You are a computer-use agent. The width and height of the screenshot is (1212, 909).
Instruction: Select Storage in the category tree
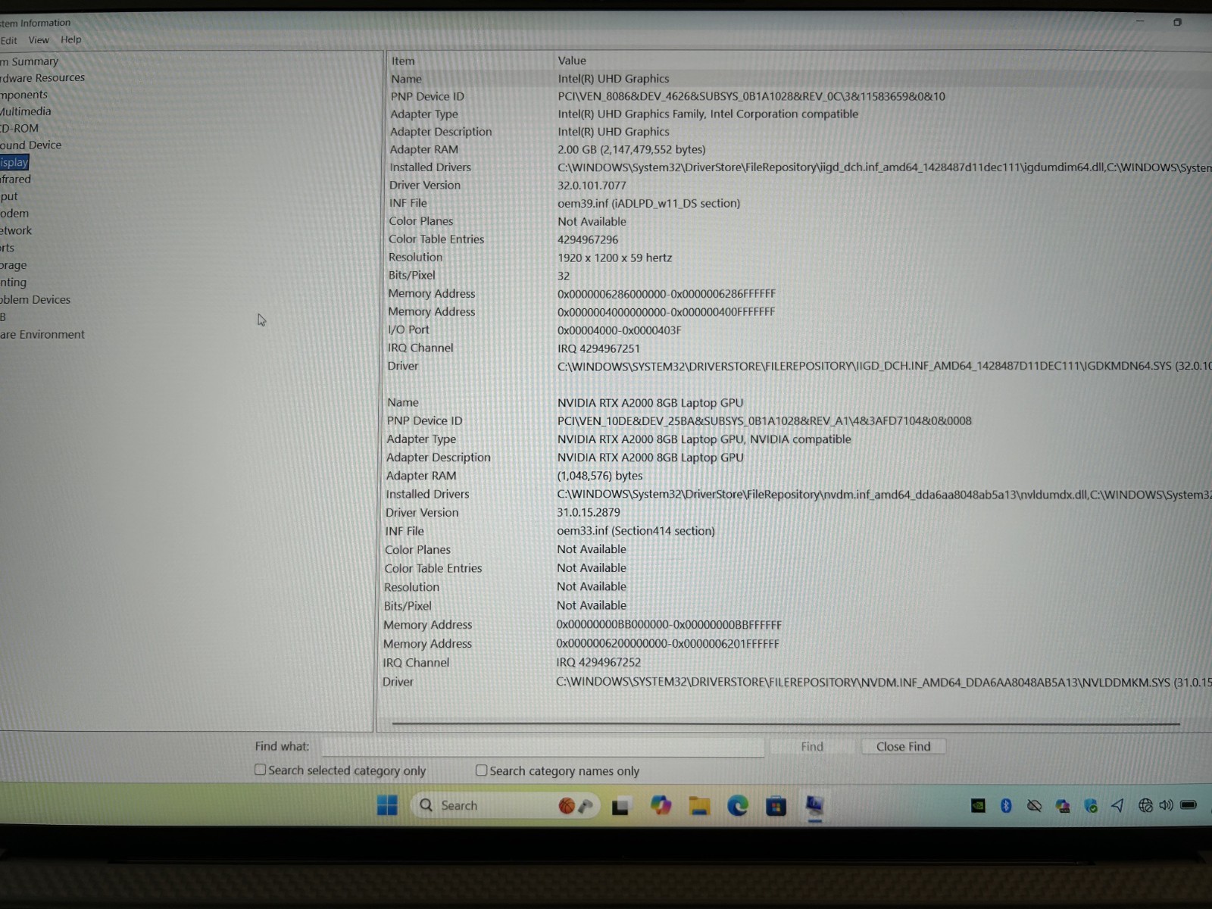(x=14, y=265)
